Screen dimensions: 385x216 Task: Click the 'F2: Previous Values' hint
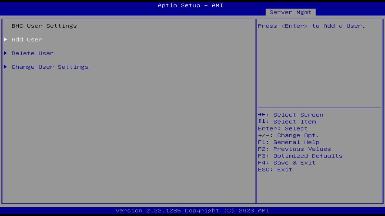pos(294,149)
